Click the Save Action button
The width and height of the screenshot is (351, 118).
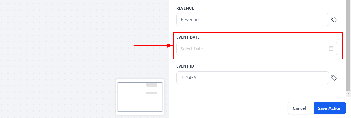(329, 108)
